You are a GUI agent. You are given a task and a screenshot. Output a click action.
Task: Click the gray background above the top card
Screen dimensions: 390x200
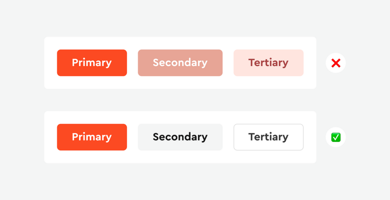point(180,19)
